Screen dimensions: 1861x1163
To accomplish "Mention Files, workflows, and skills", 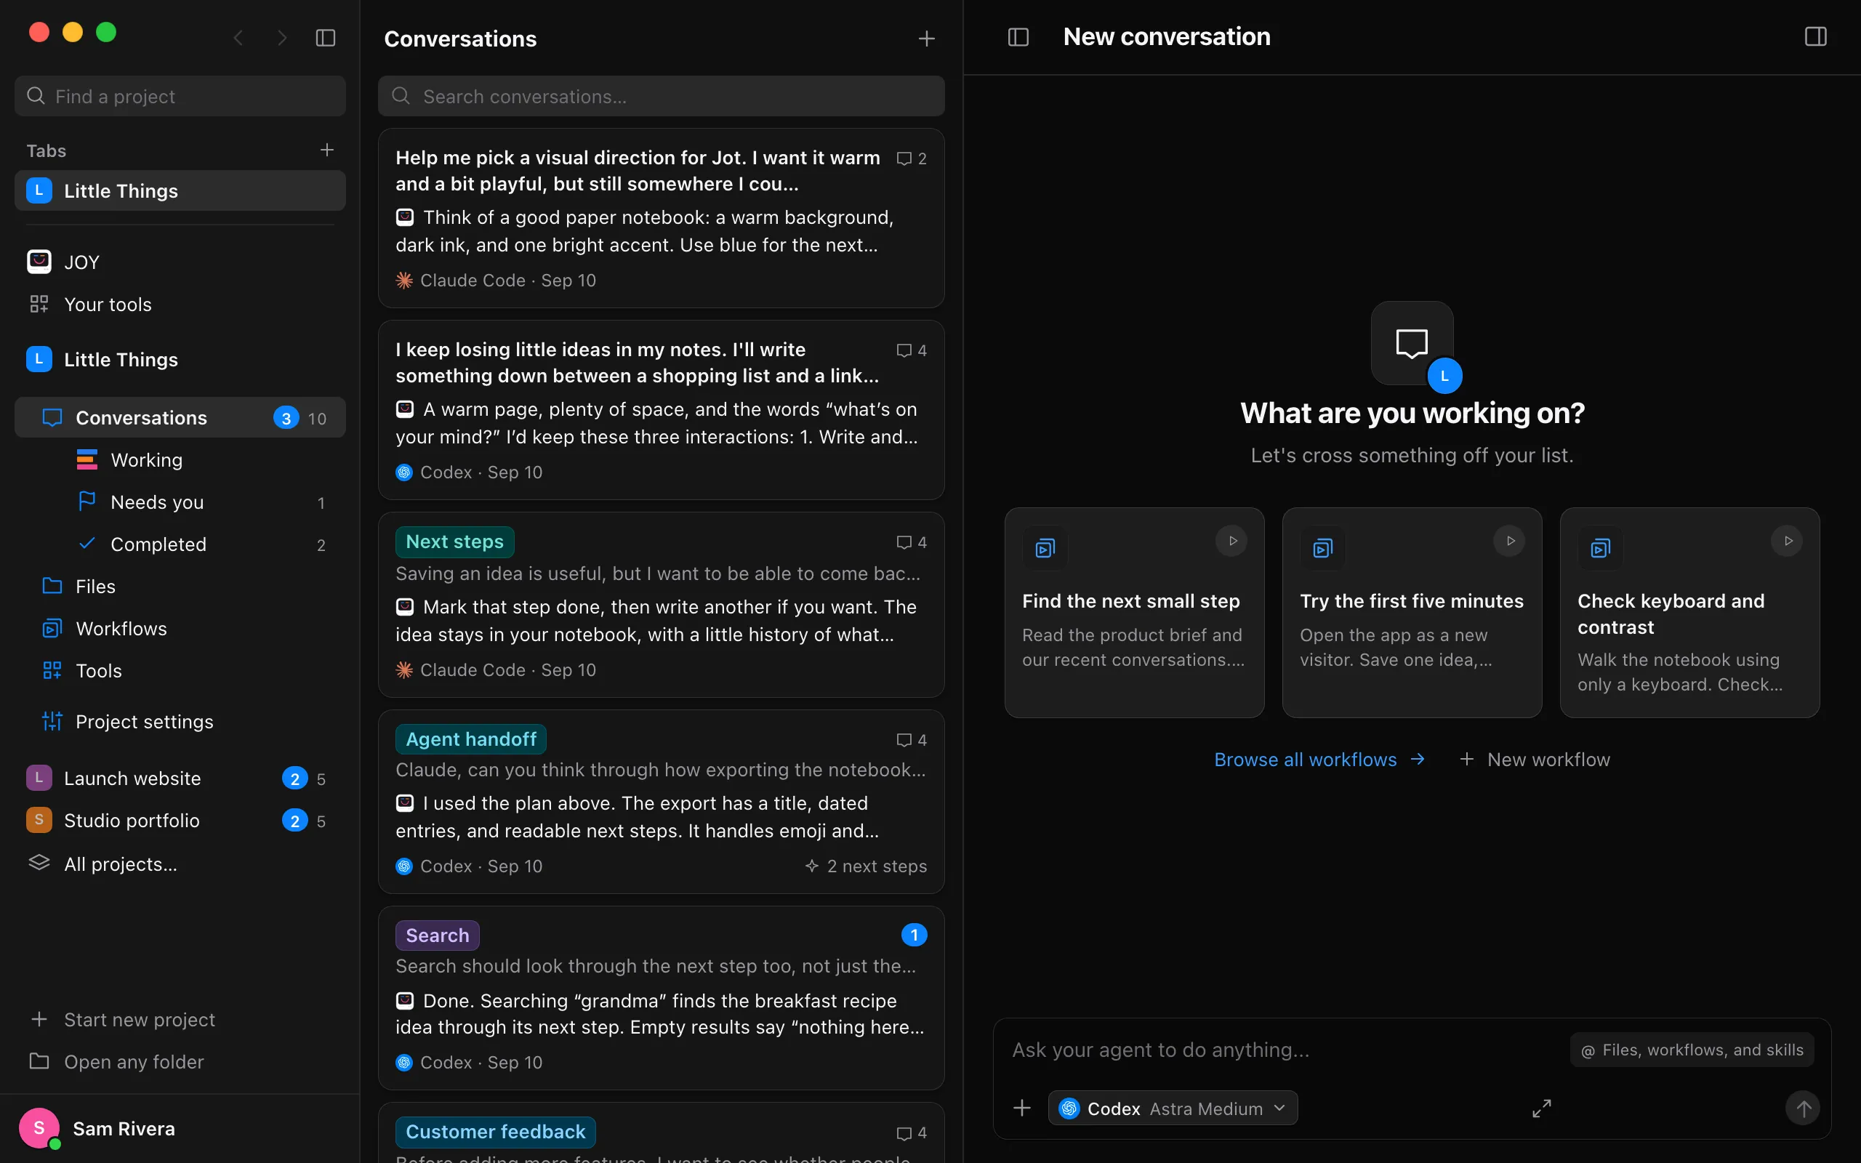I will [1692, 1050].
